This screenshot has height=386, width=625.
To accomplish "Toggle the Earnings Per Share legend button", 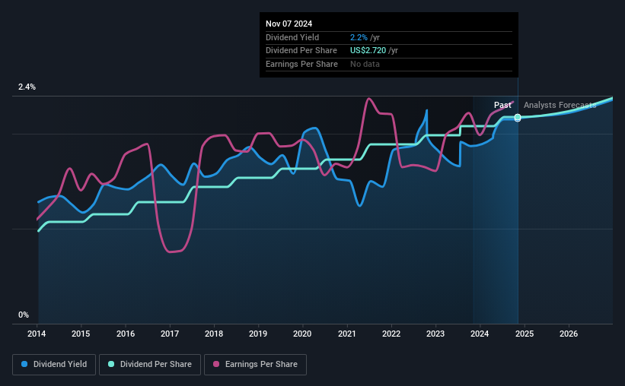I will pos(255,365).
